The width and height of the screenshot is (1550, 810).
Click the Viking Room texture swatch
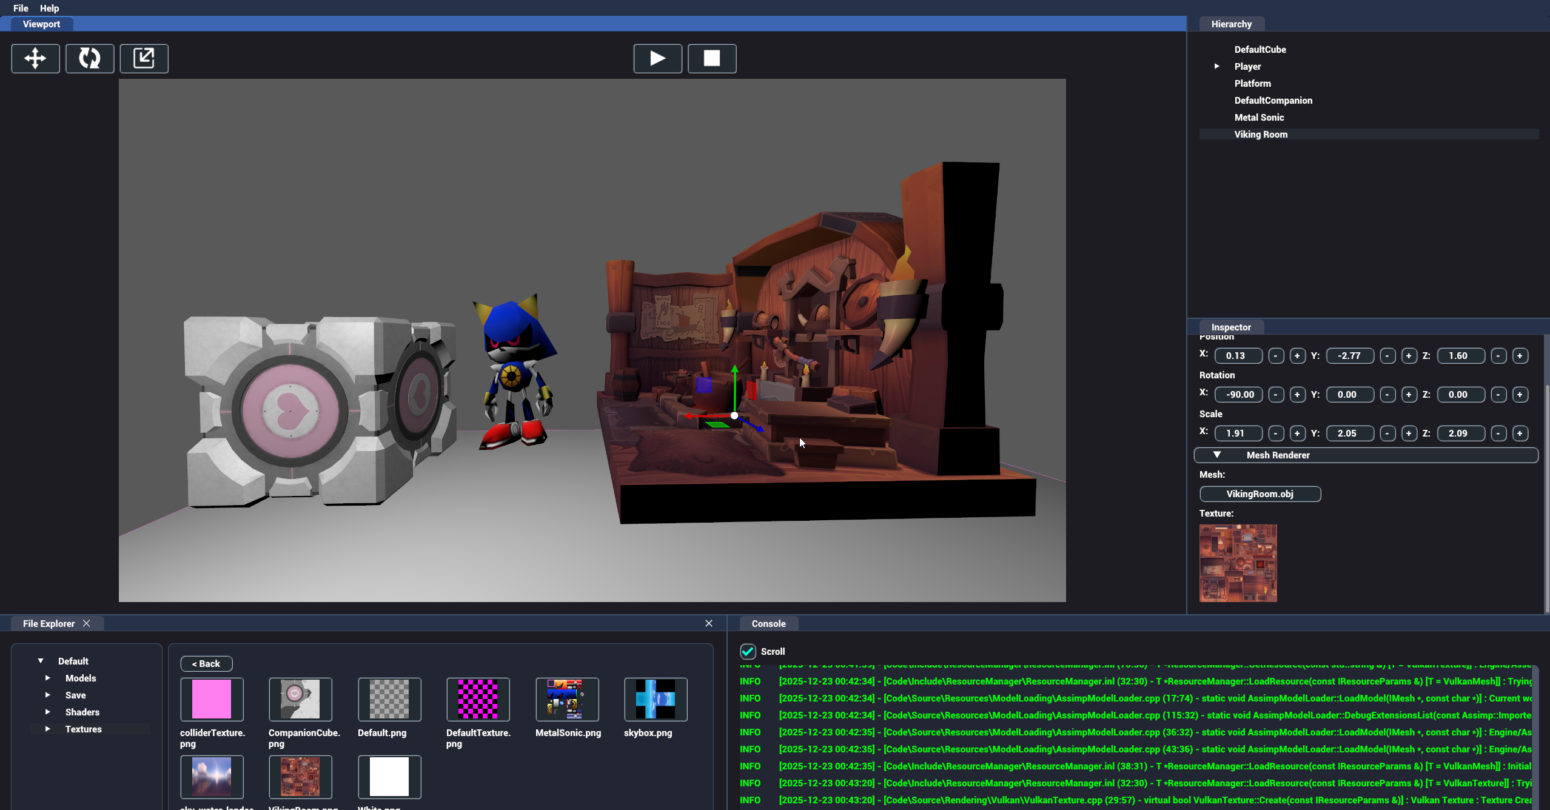tap(1238, 563)
